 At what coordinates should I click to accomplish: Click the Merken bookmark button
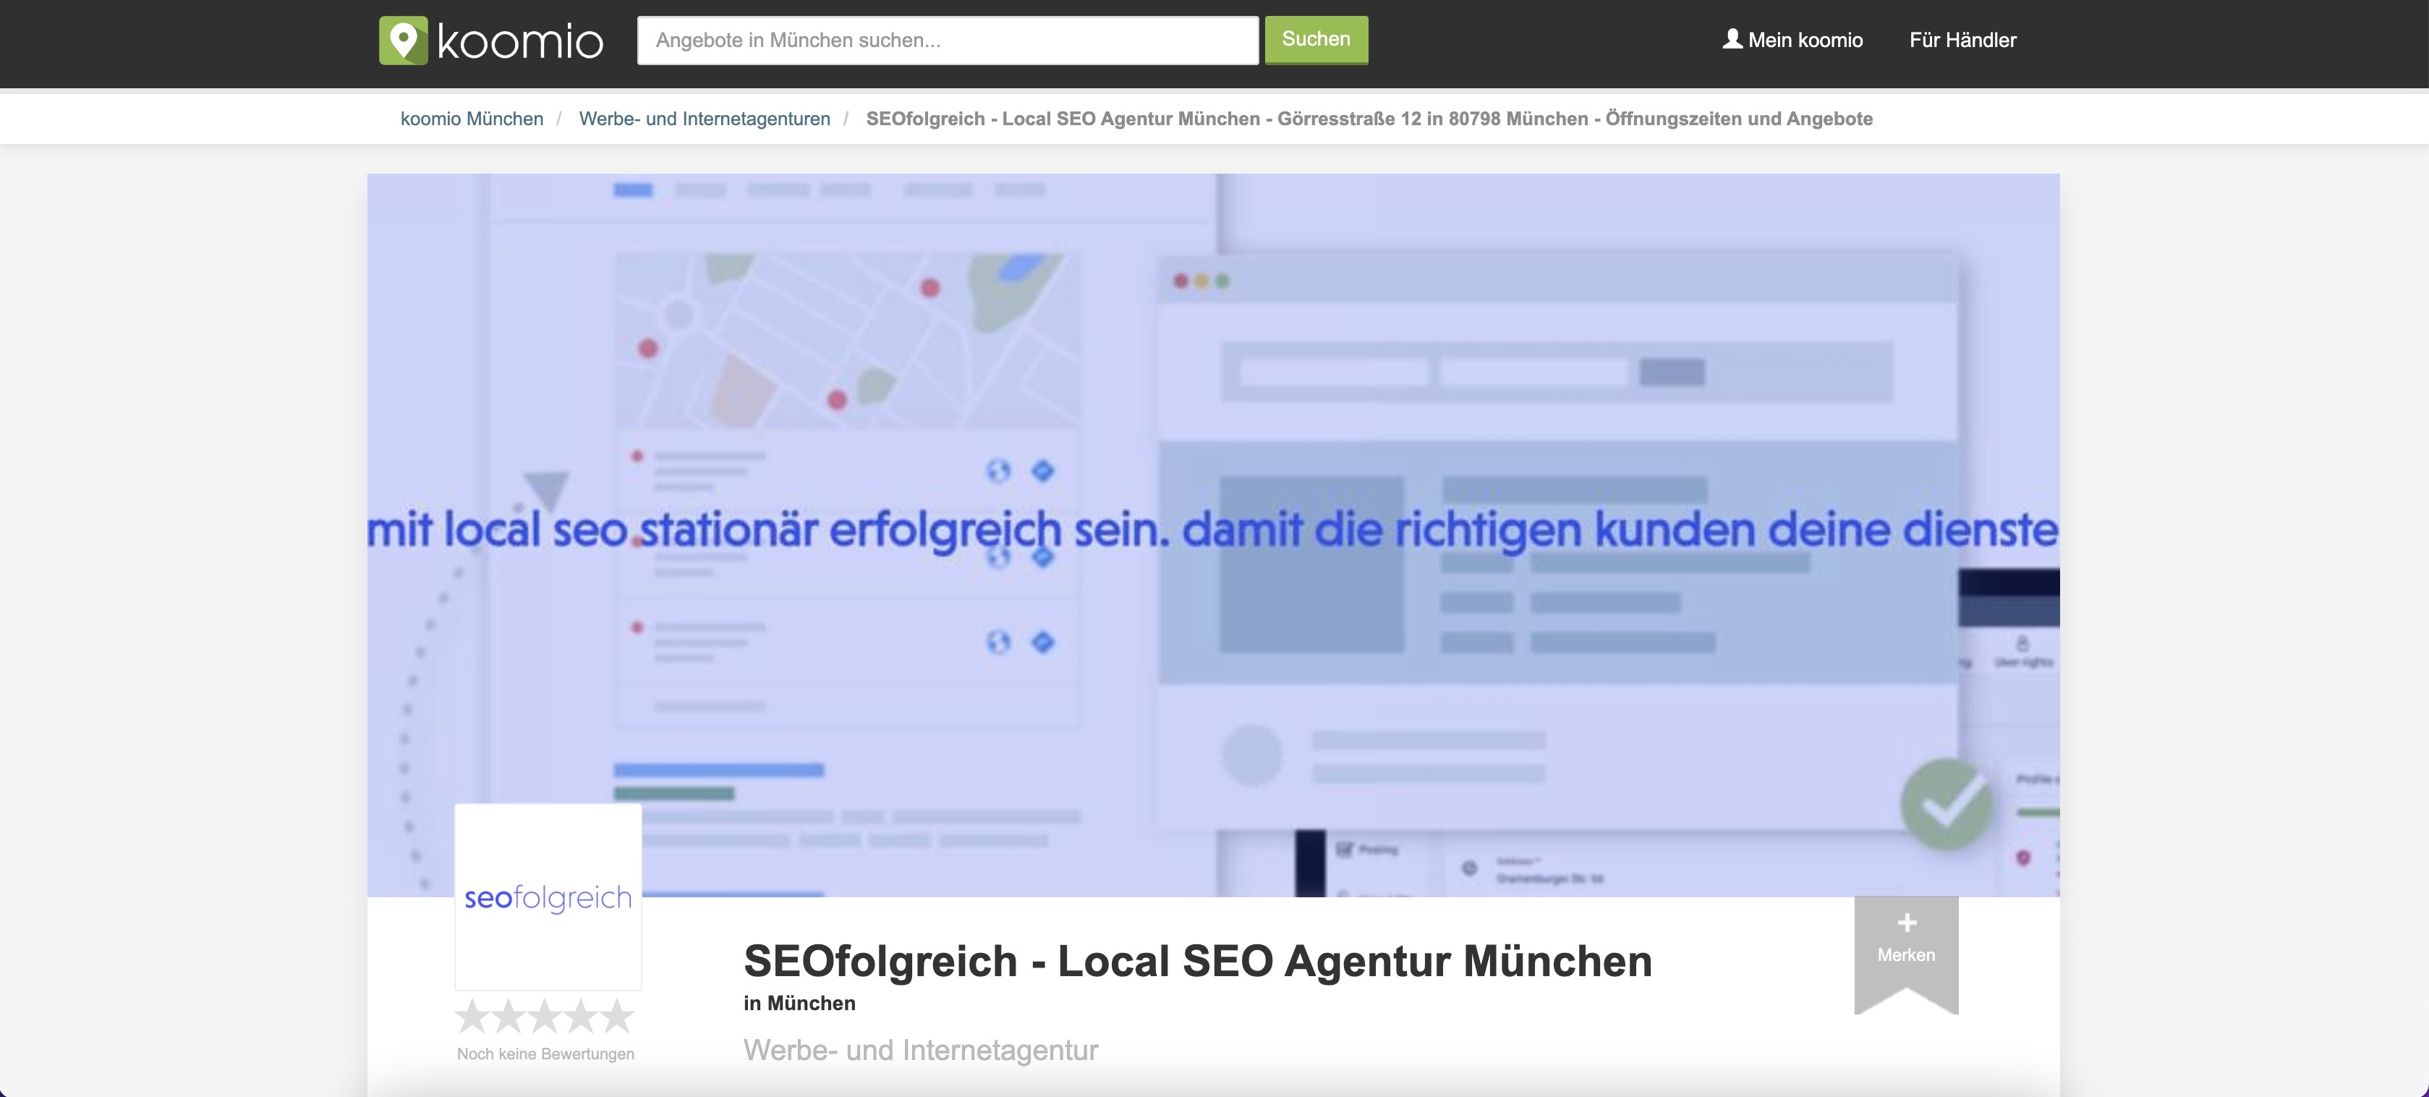1906,954
